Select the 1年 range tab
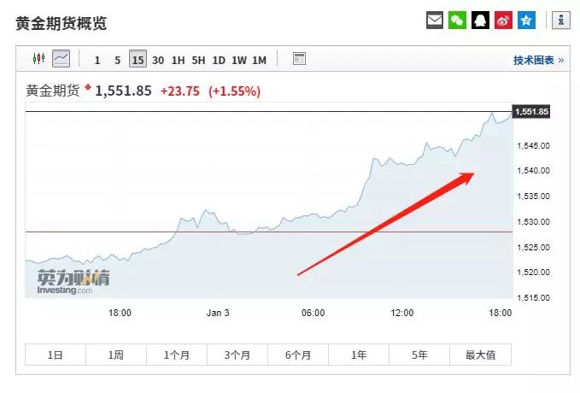 (359, 355)
